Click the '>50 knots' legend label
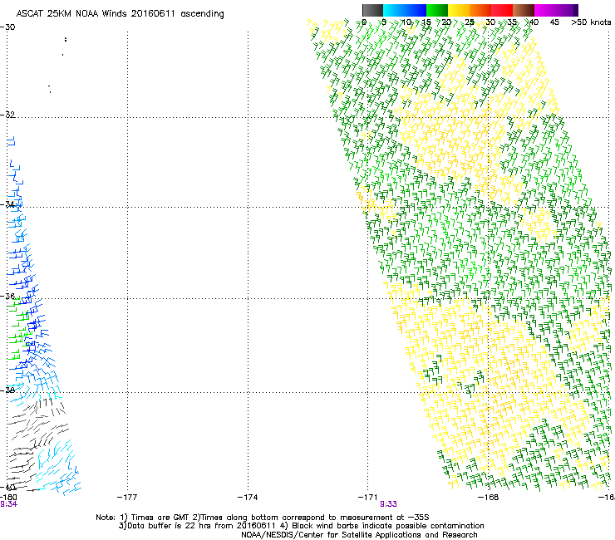 (591, 22)
